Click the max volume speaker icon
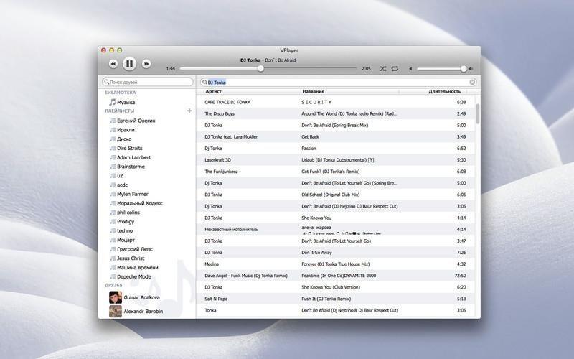Viewport: 574px width, 359px height. tap(471, 68)
